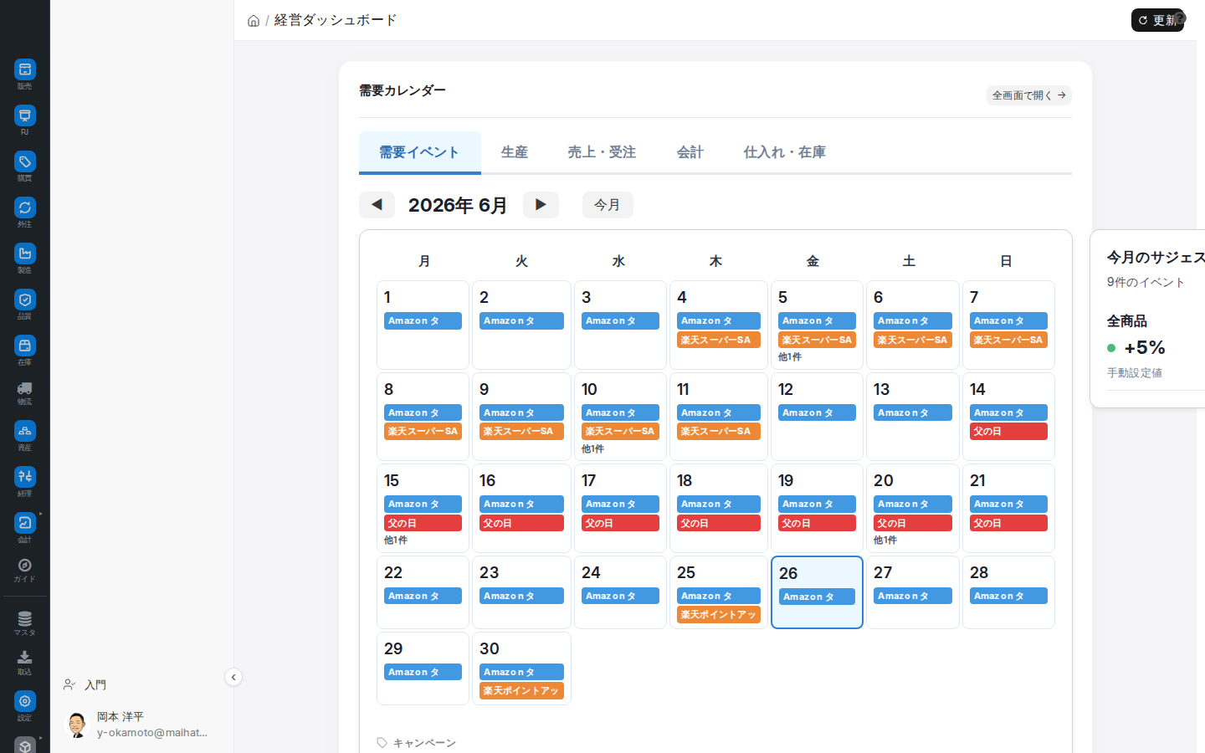Click 他1件 under June 20

coord(885,540)
